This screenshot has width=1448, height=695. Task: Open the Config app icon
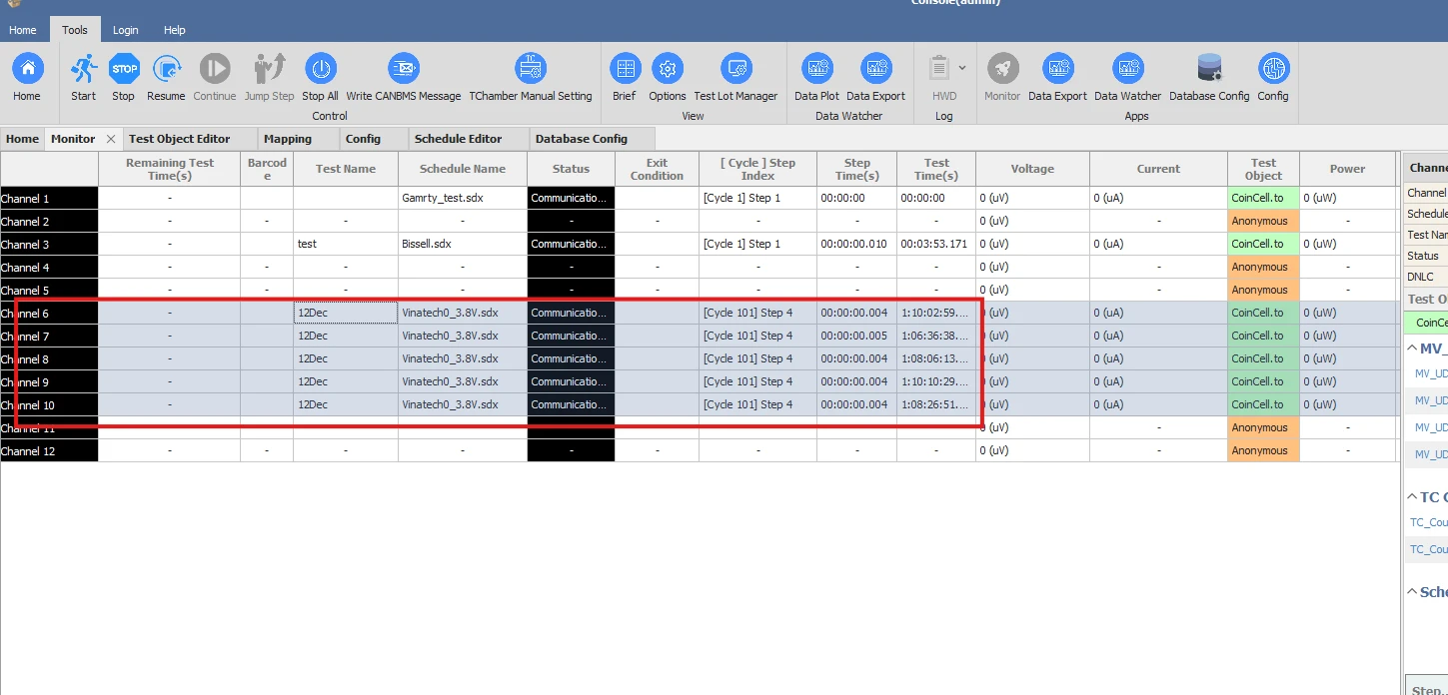click(x=1274, y=69)
